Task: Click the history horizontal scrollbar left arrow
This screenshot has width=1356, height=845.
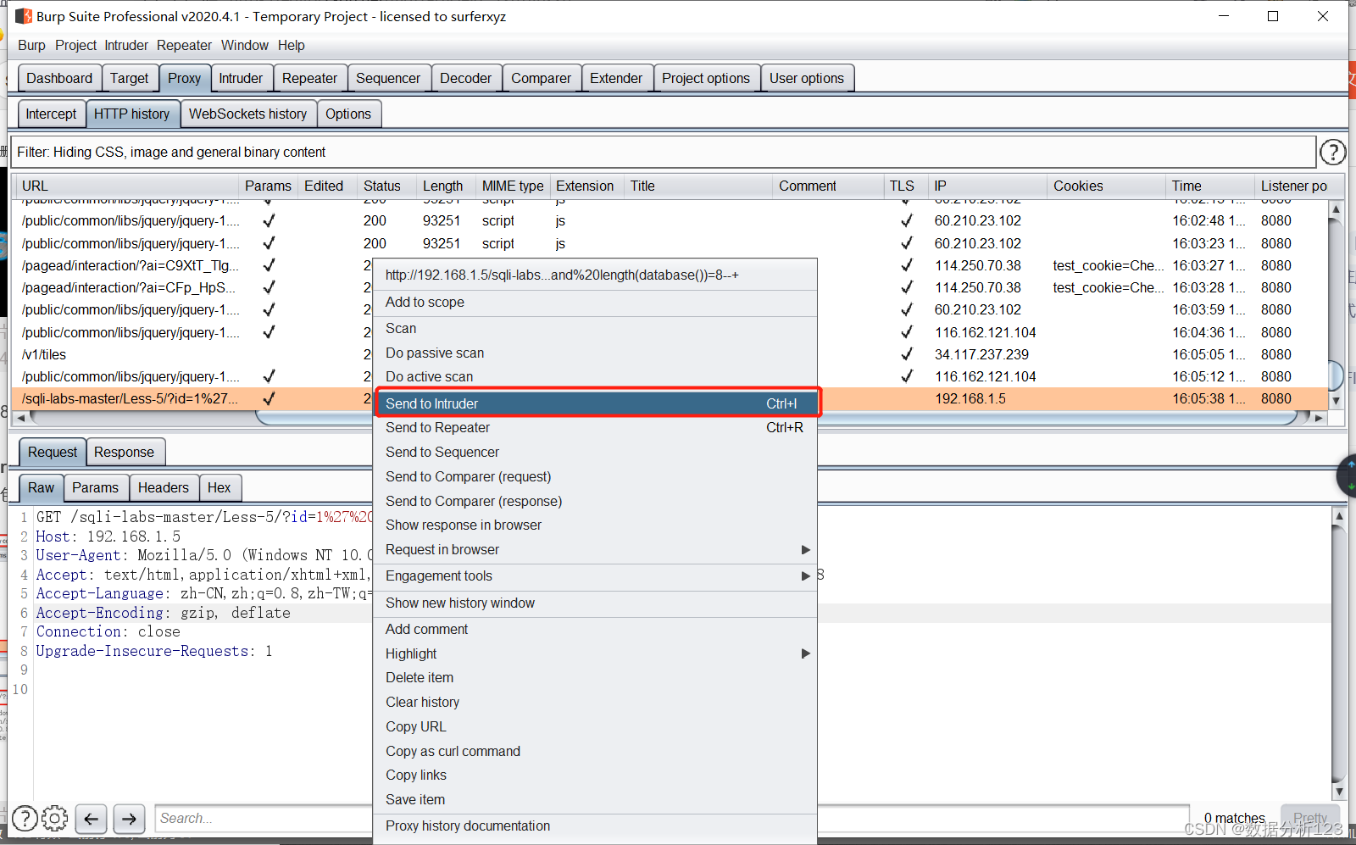Action: coord(21,418)
